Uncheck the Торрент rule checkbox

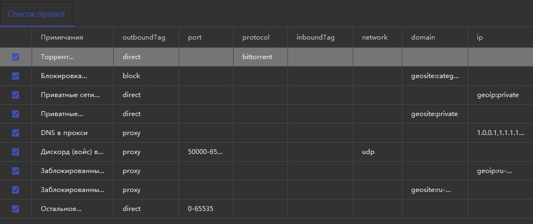[16, 57]
